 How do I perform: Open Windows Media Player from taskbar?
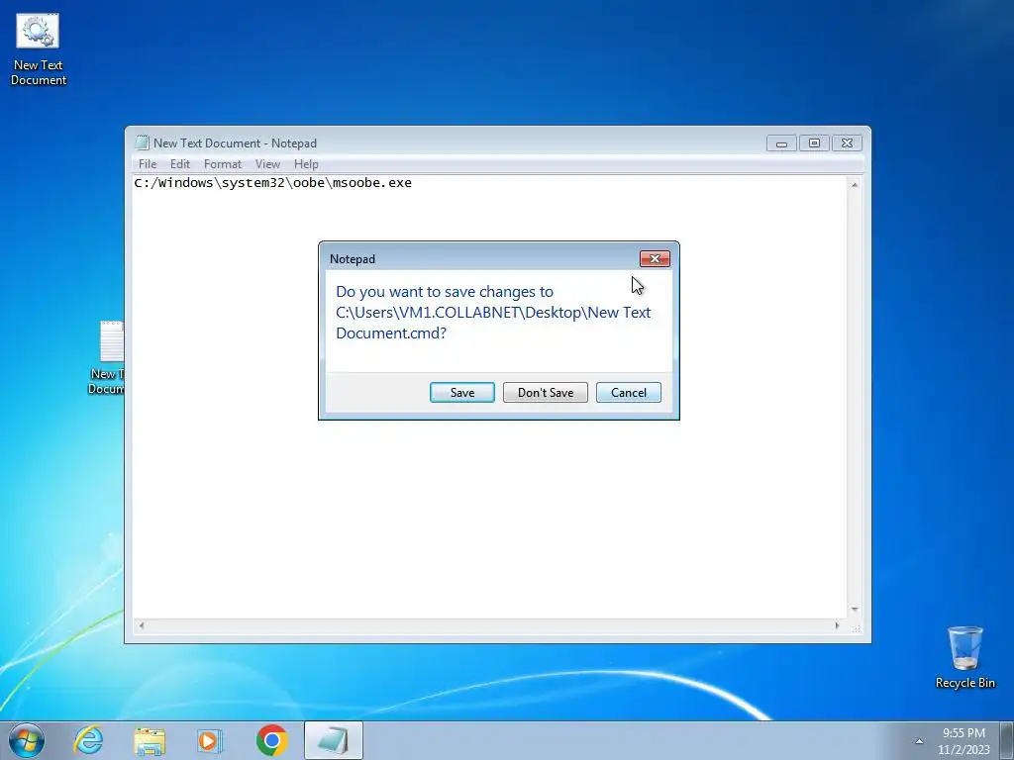(210, 740)
